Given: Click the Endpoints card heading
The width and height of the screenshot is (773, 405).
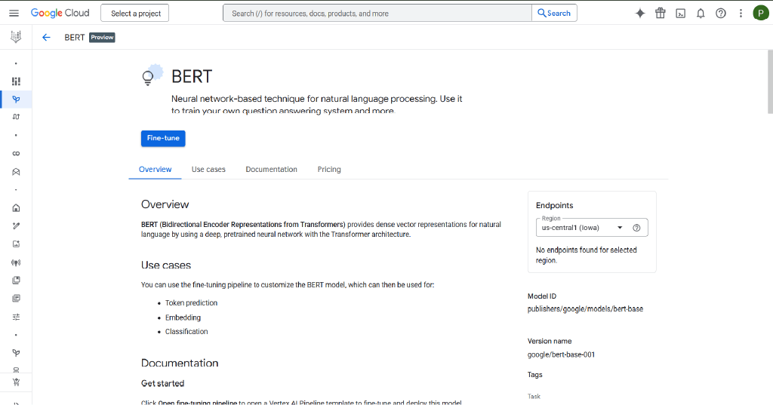Looking at the screenshot, I should click(555, 205).
